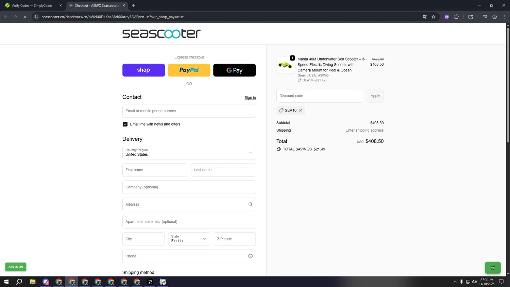
Task: Click the Apply discount button
Action: point(375,96)
